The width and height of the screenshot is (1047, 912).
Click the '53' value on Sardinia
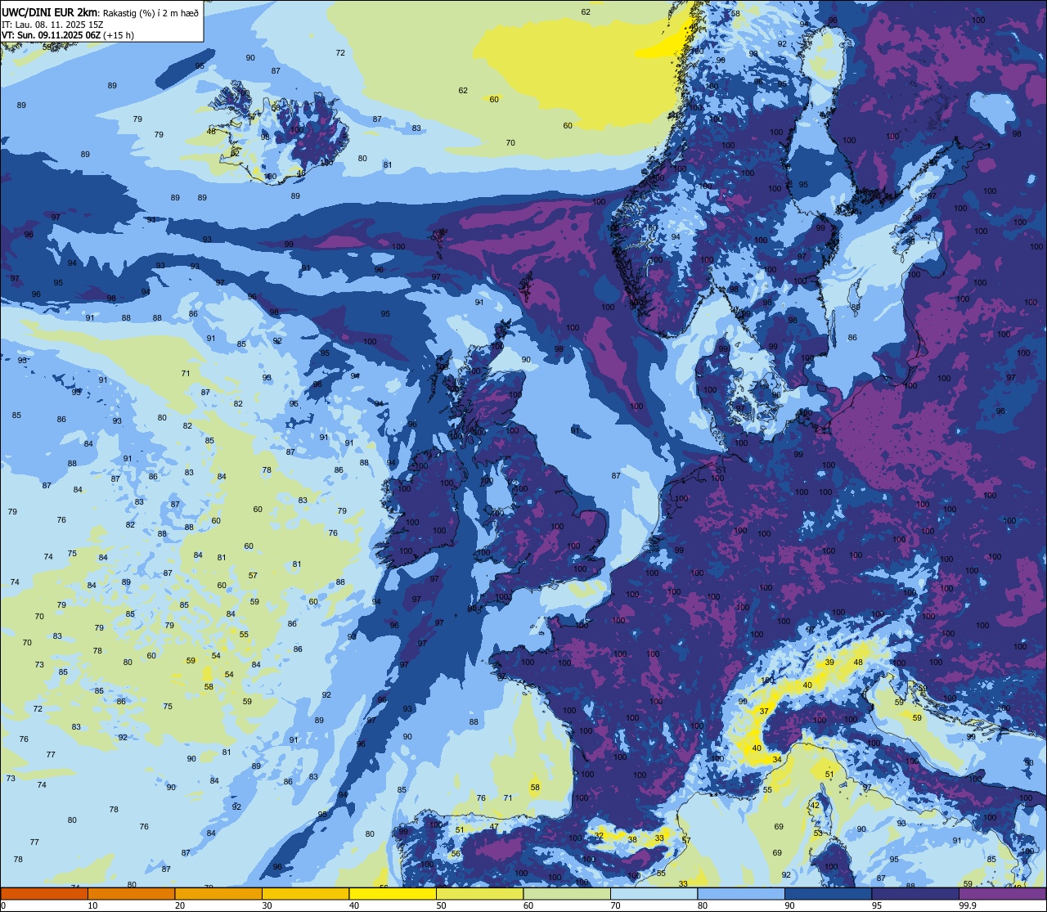click(x=818, y=833)
